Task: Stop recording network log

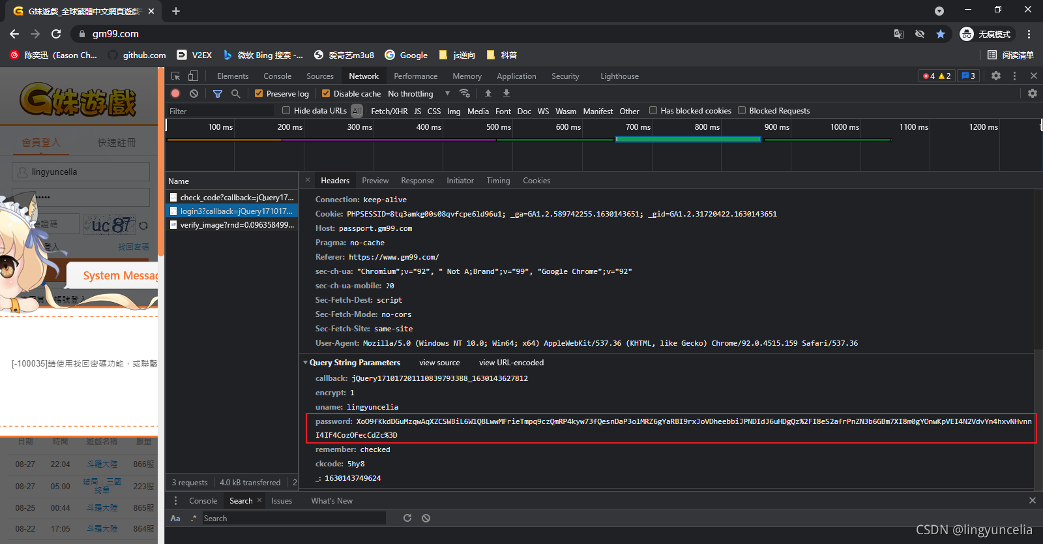Action: (175, 94)
